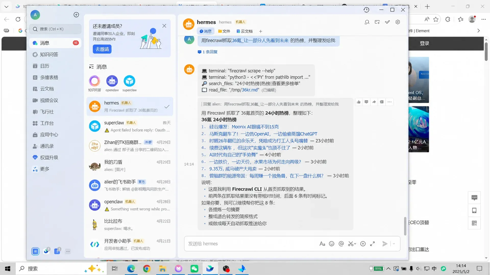Click the add-to-window icon in the chat header
This screenshot has height=275, width=490.
377,22
